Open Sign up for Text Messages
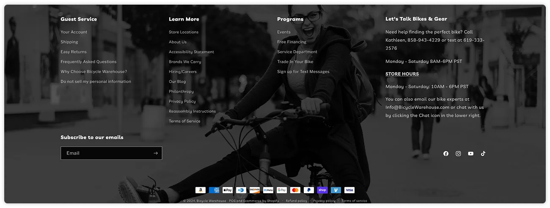 click(x=303, y=72)
